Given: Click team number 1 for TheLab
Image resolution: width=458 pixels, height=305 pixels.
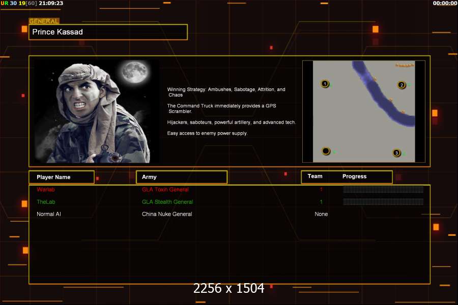Looking at the screenshot, I should [321, 202].
